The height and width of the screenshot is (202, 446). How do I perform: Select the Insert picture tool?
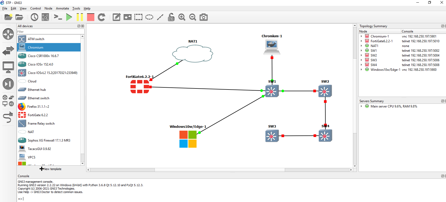click(x=128, y=17)
